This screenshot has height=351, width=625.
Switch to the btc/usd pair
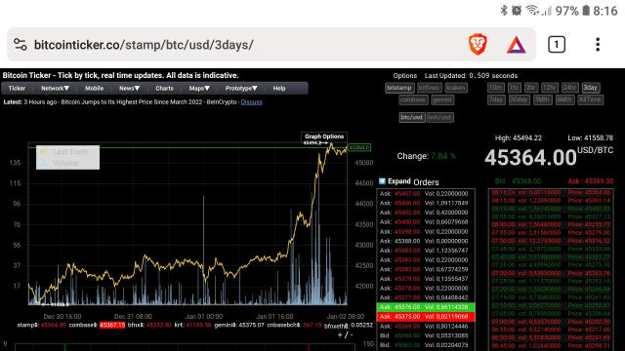point(412,117)
